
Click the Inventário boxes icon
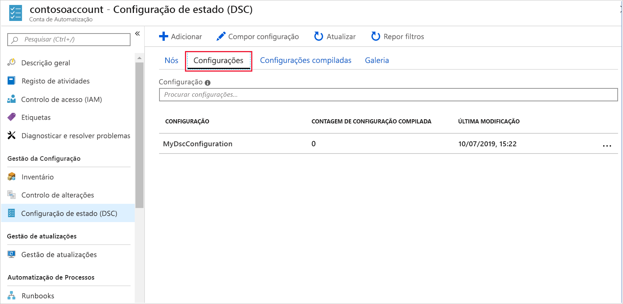(11, 176)
